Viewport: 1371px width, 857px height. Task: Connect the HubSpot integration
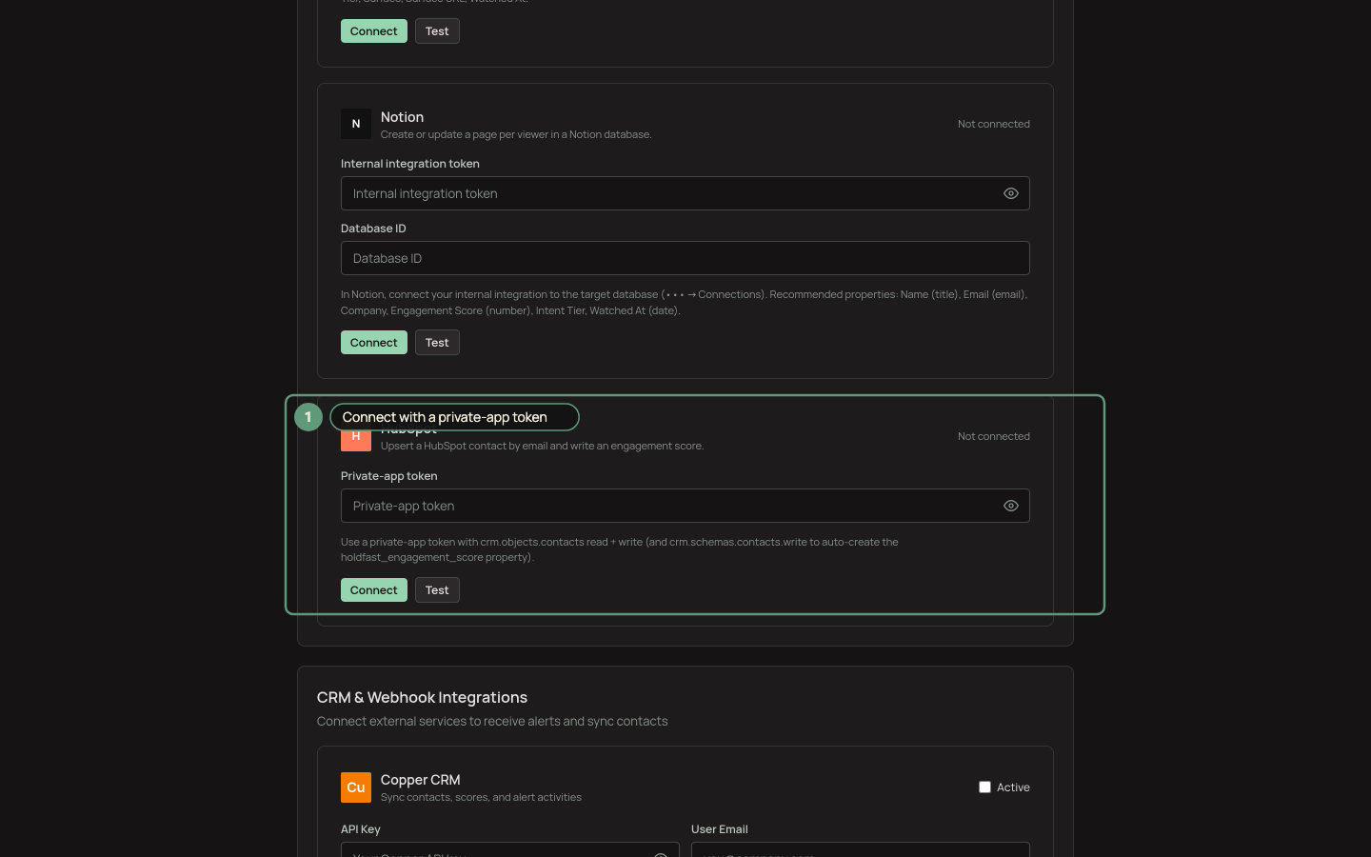click(x=374, y=590)
